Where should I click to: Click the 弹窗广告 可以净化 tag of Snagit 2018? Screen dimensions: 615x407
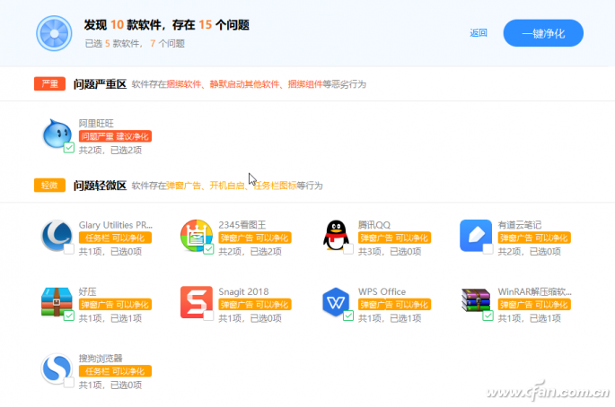click(x=255, y=305)
